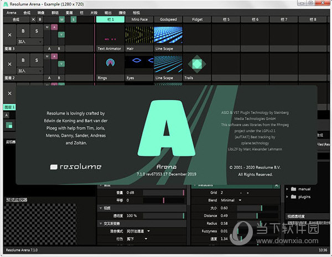Adjust the 音量 0 dB slider
The width and height of the screenshot is (332, 257).
tap(163, 193)
